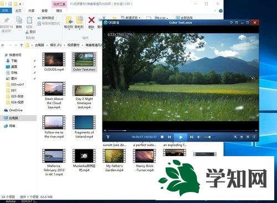277x203 pixels.
Task: Open folder 020-win7 in navigation pane
Action: pyautogui.click(x=17, y=84)
